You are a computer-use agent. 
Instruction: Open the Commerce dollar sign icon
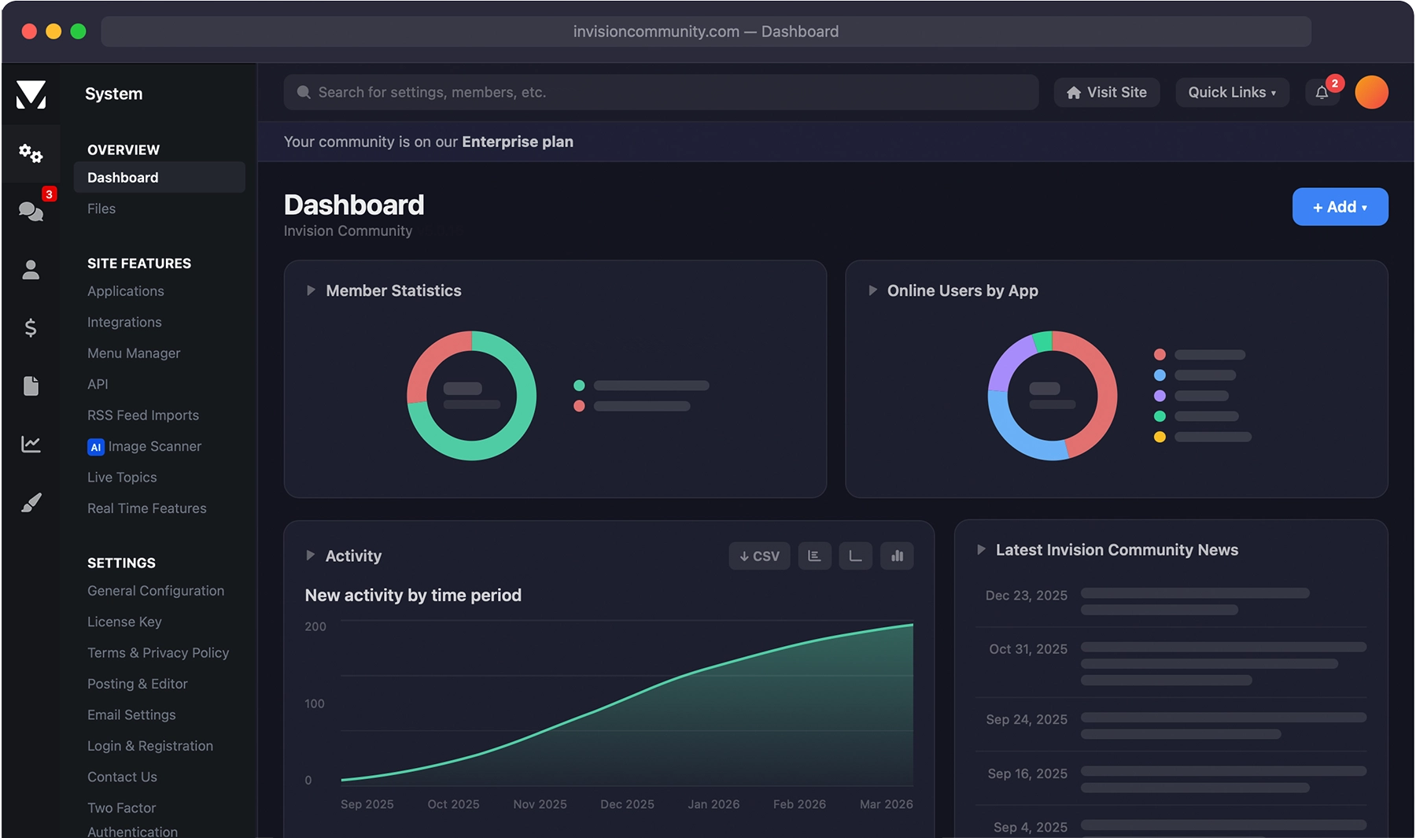[31, 327]
